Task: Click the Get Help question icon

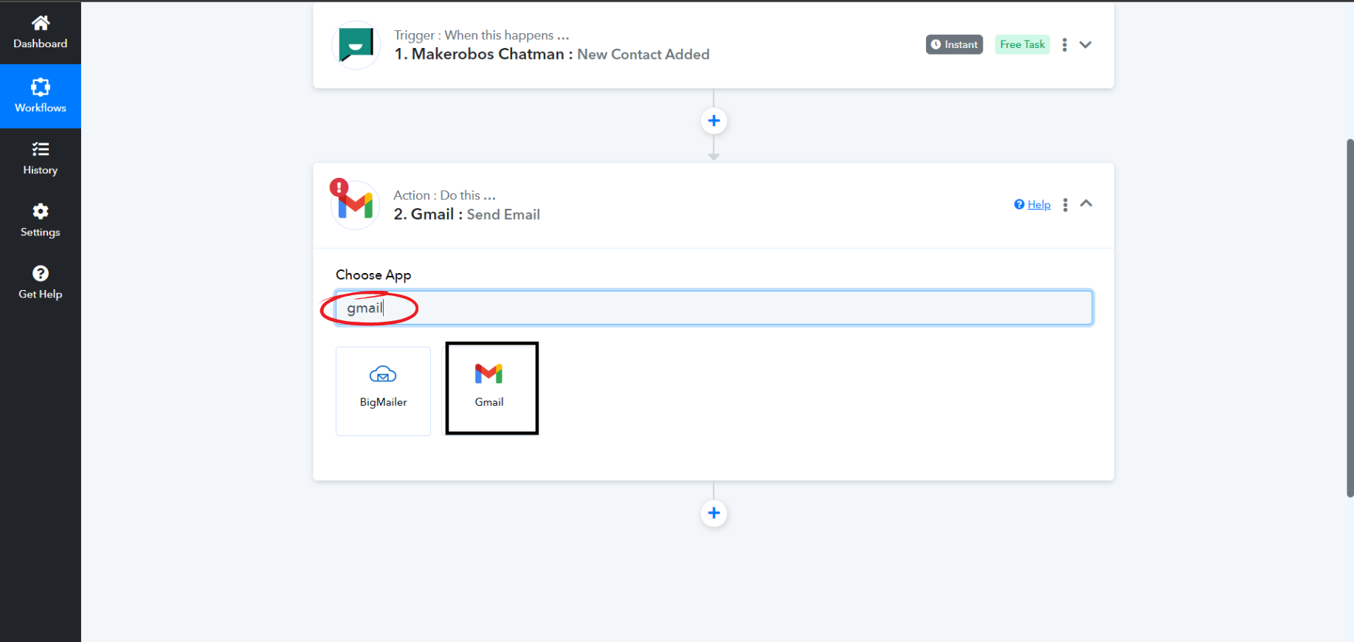Action: point(41,274)
